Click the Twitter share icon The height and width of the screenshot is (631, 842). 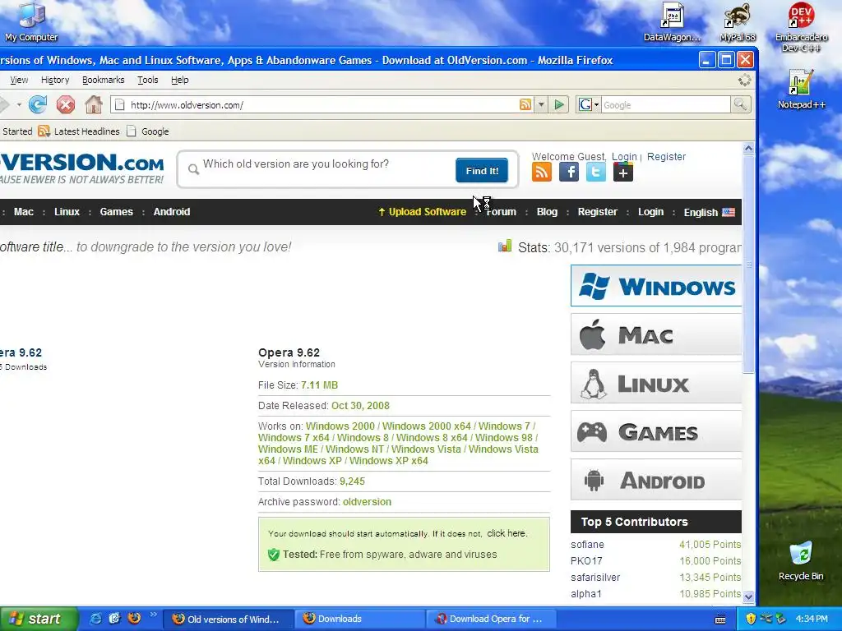pyautogui.click(x=596, y=173)
